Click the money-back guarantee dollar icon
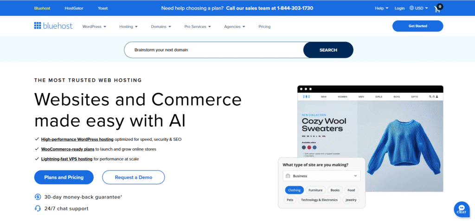 click(x=38, y=197)
